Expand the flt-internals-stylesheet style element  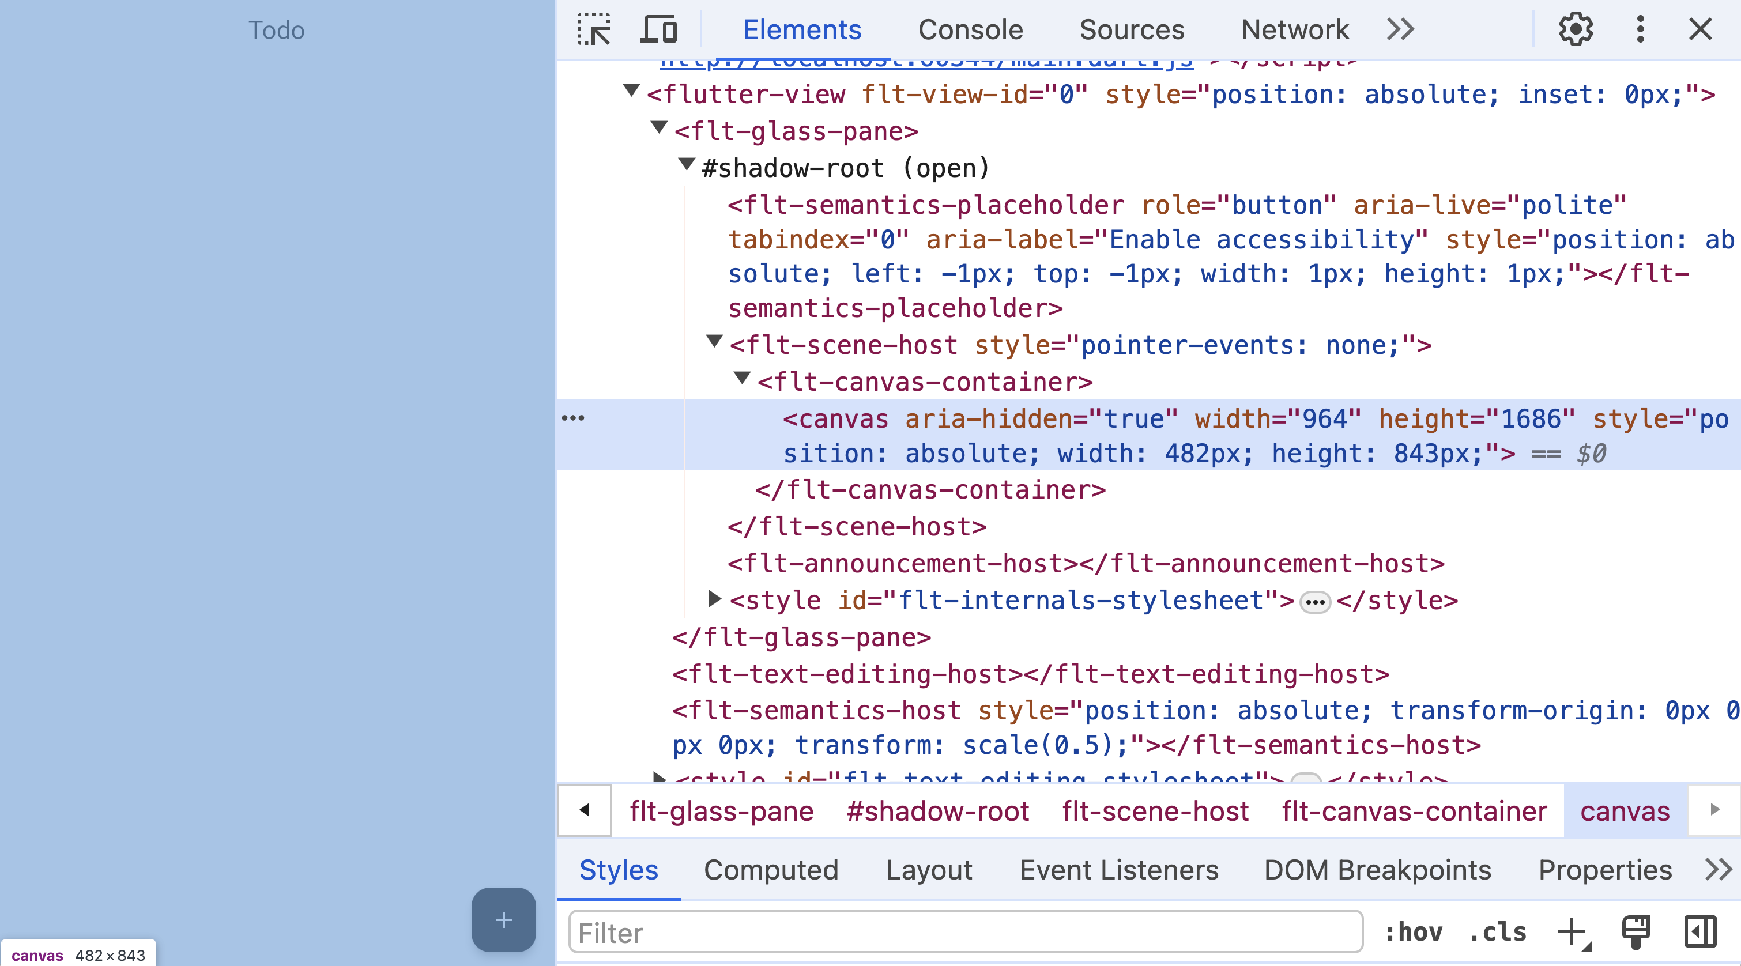pos(714,600)
